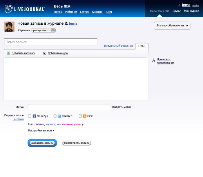Click the user head icon beside tema heading
203x177 pixels.
66,24
